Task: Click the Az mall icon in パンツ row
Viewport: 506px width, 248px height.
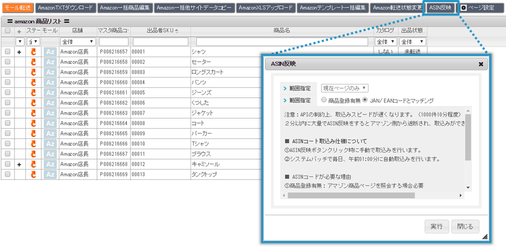Action: tap(50, 82)
